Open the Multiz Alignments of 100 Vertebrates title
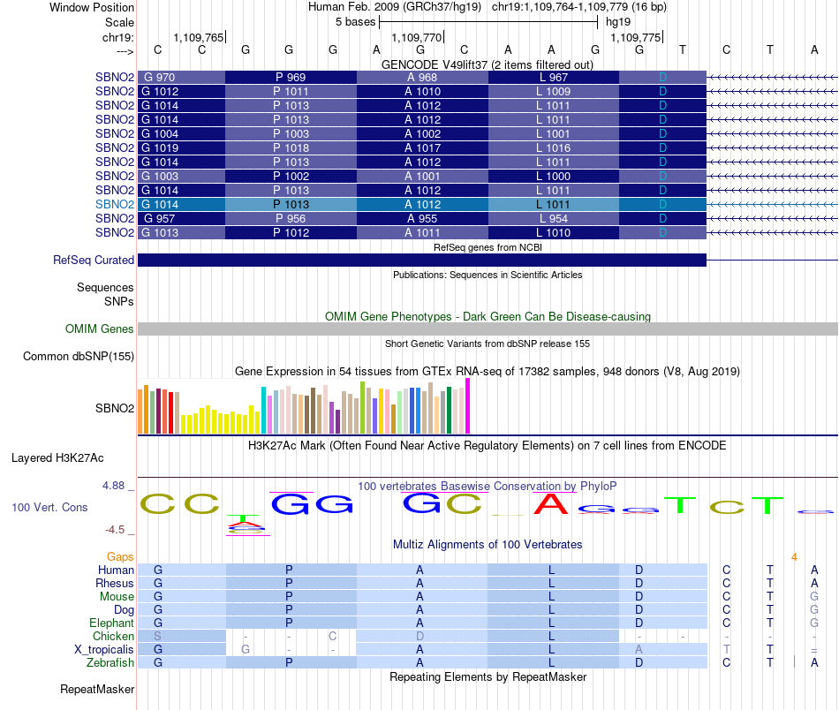This screenshot has width=839, height=710. coord(488,544)
